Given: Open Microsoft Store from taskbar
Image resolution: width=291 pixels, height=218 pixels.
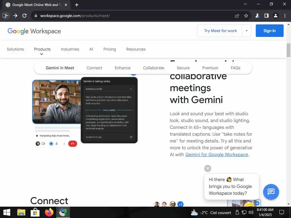Looking at the screenshot, I should [x=35, y=212].
